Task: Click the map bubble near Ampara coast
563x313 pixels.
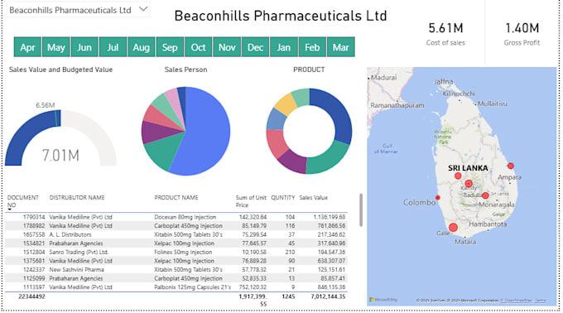Action: (x=511, y=166)
